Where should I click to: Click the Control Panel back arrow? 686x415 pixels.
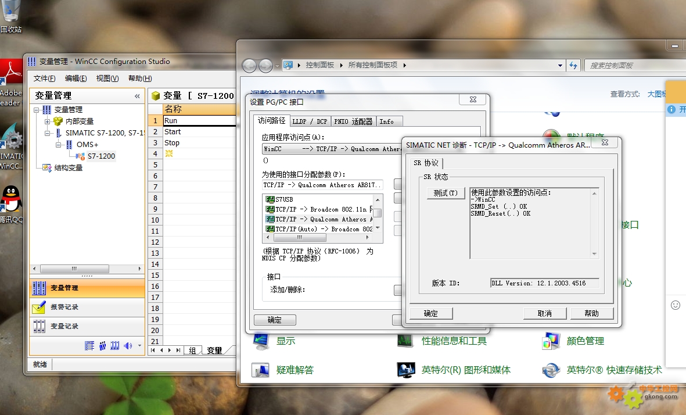[x=249, y=66]
